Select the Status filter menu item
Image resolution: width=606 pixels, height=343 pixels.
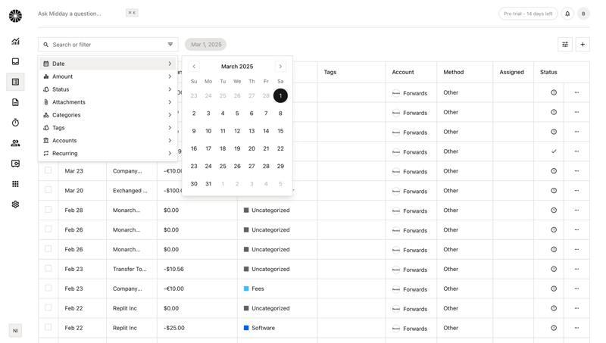108,89
